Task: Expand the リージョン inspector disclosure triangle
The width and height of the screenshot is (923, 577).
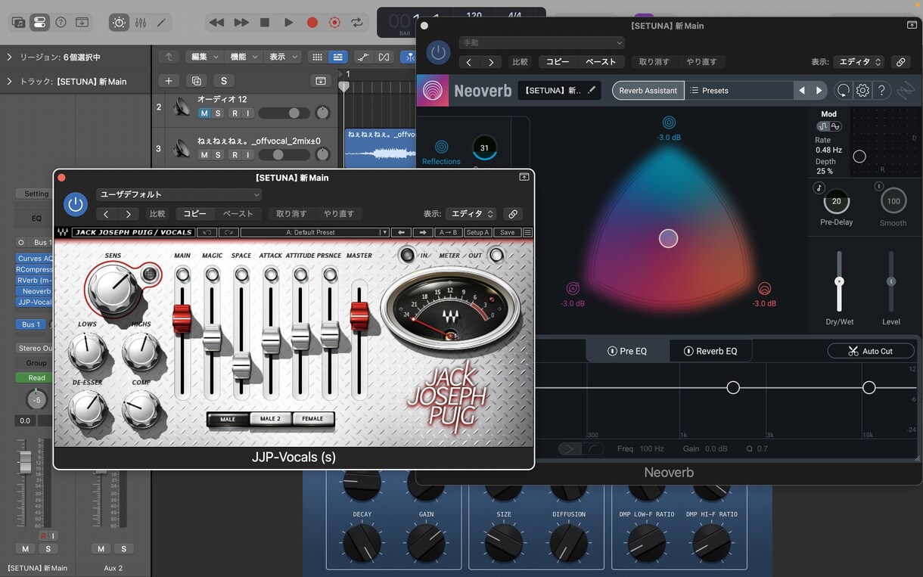Action: point(9,57)
